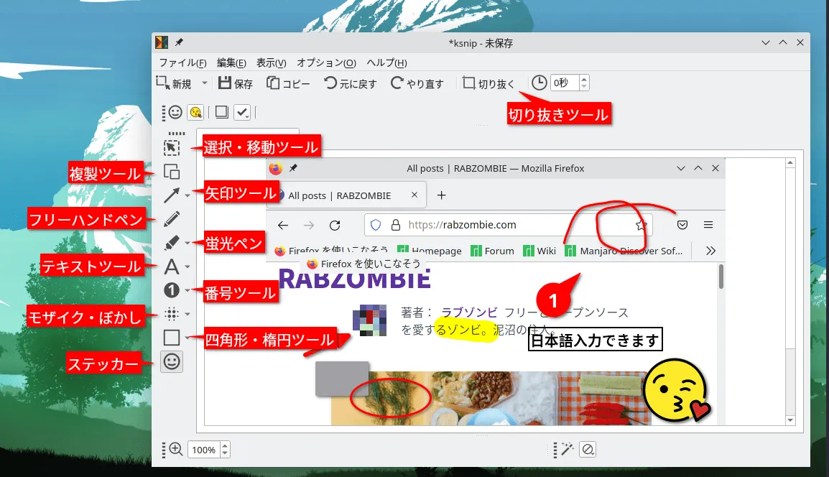829x477 pixels.
Task: Click the 保存 save button
Action: (x=236, y=83)
